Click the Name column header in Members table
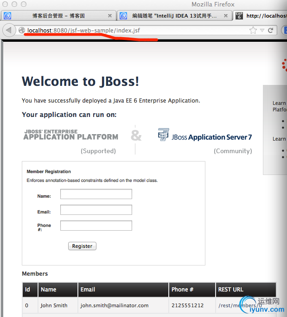Viewport: 287px width, 317px height. coord(58,290)
